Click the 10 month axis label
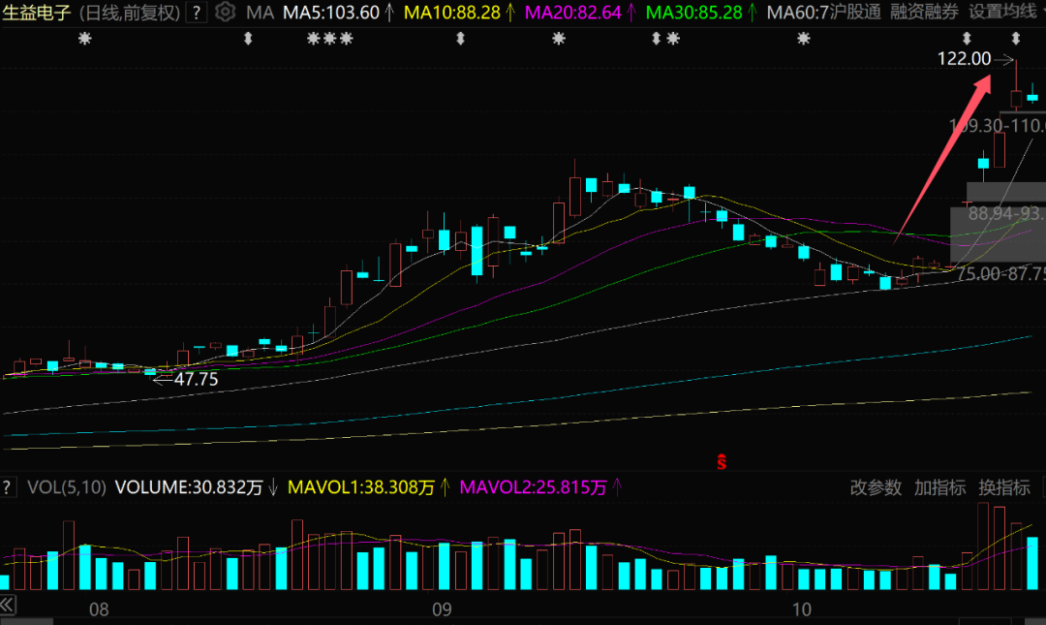 (801, 609)
